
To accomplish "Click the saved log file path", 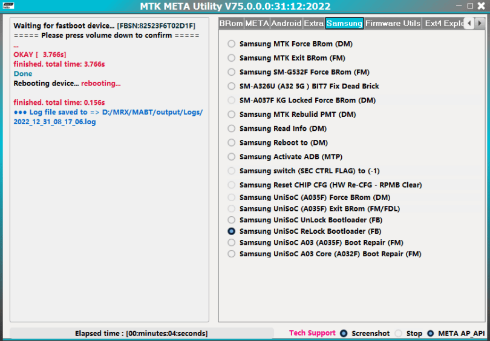I will pyautogui.click(x=108, y=117).
